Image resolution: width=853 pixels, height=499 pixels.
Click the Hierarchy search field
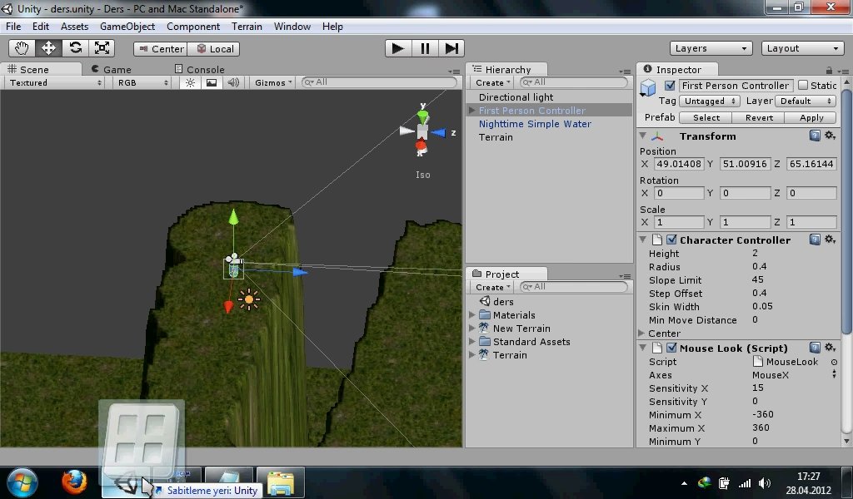(x=573, y=82)
